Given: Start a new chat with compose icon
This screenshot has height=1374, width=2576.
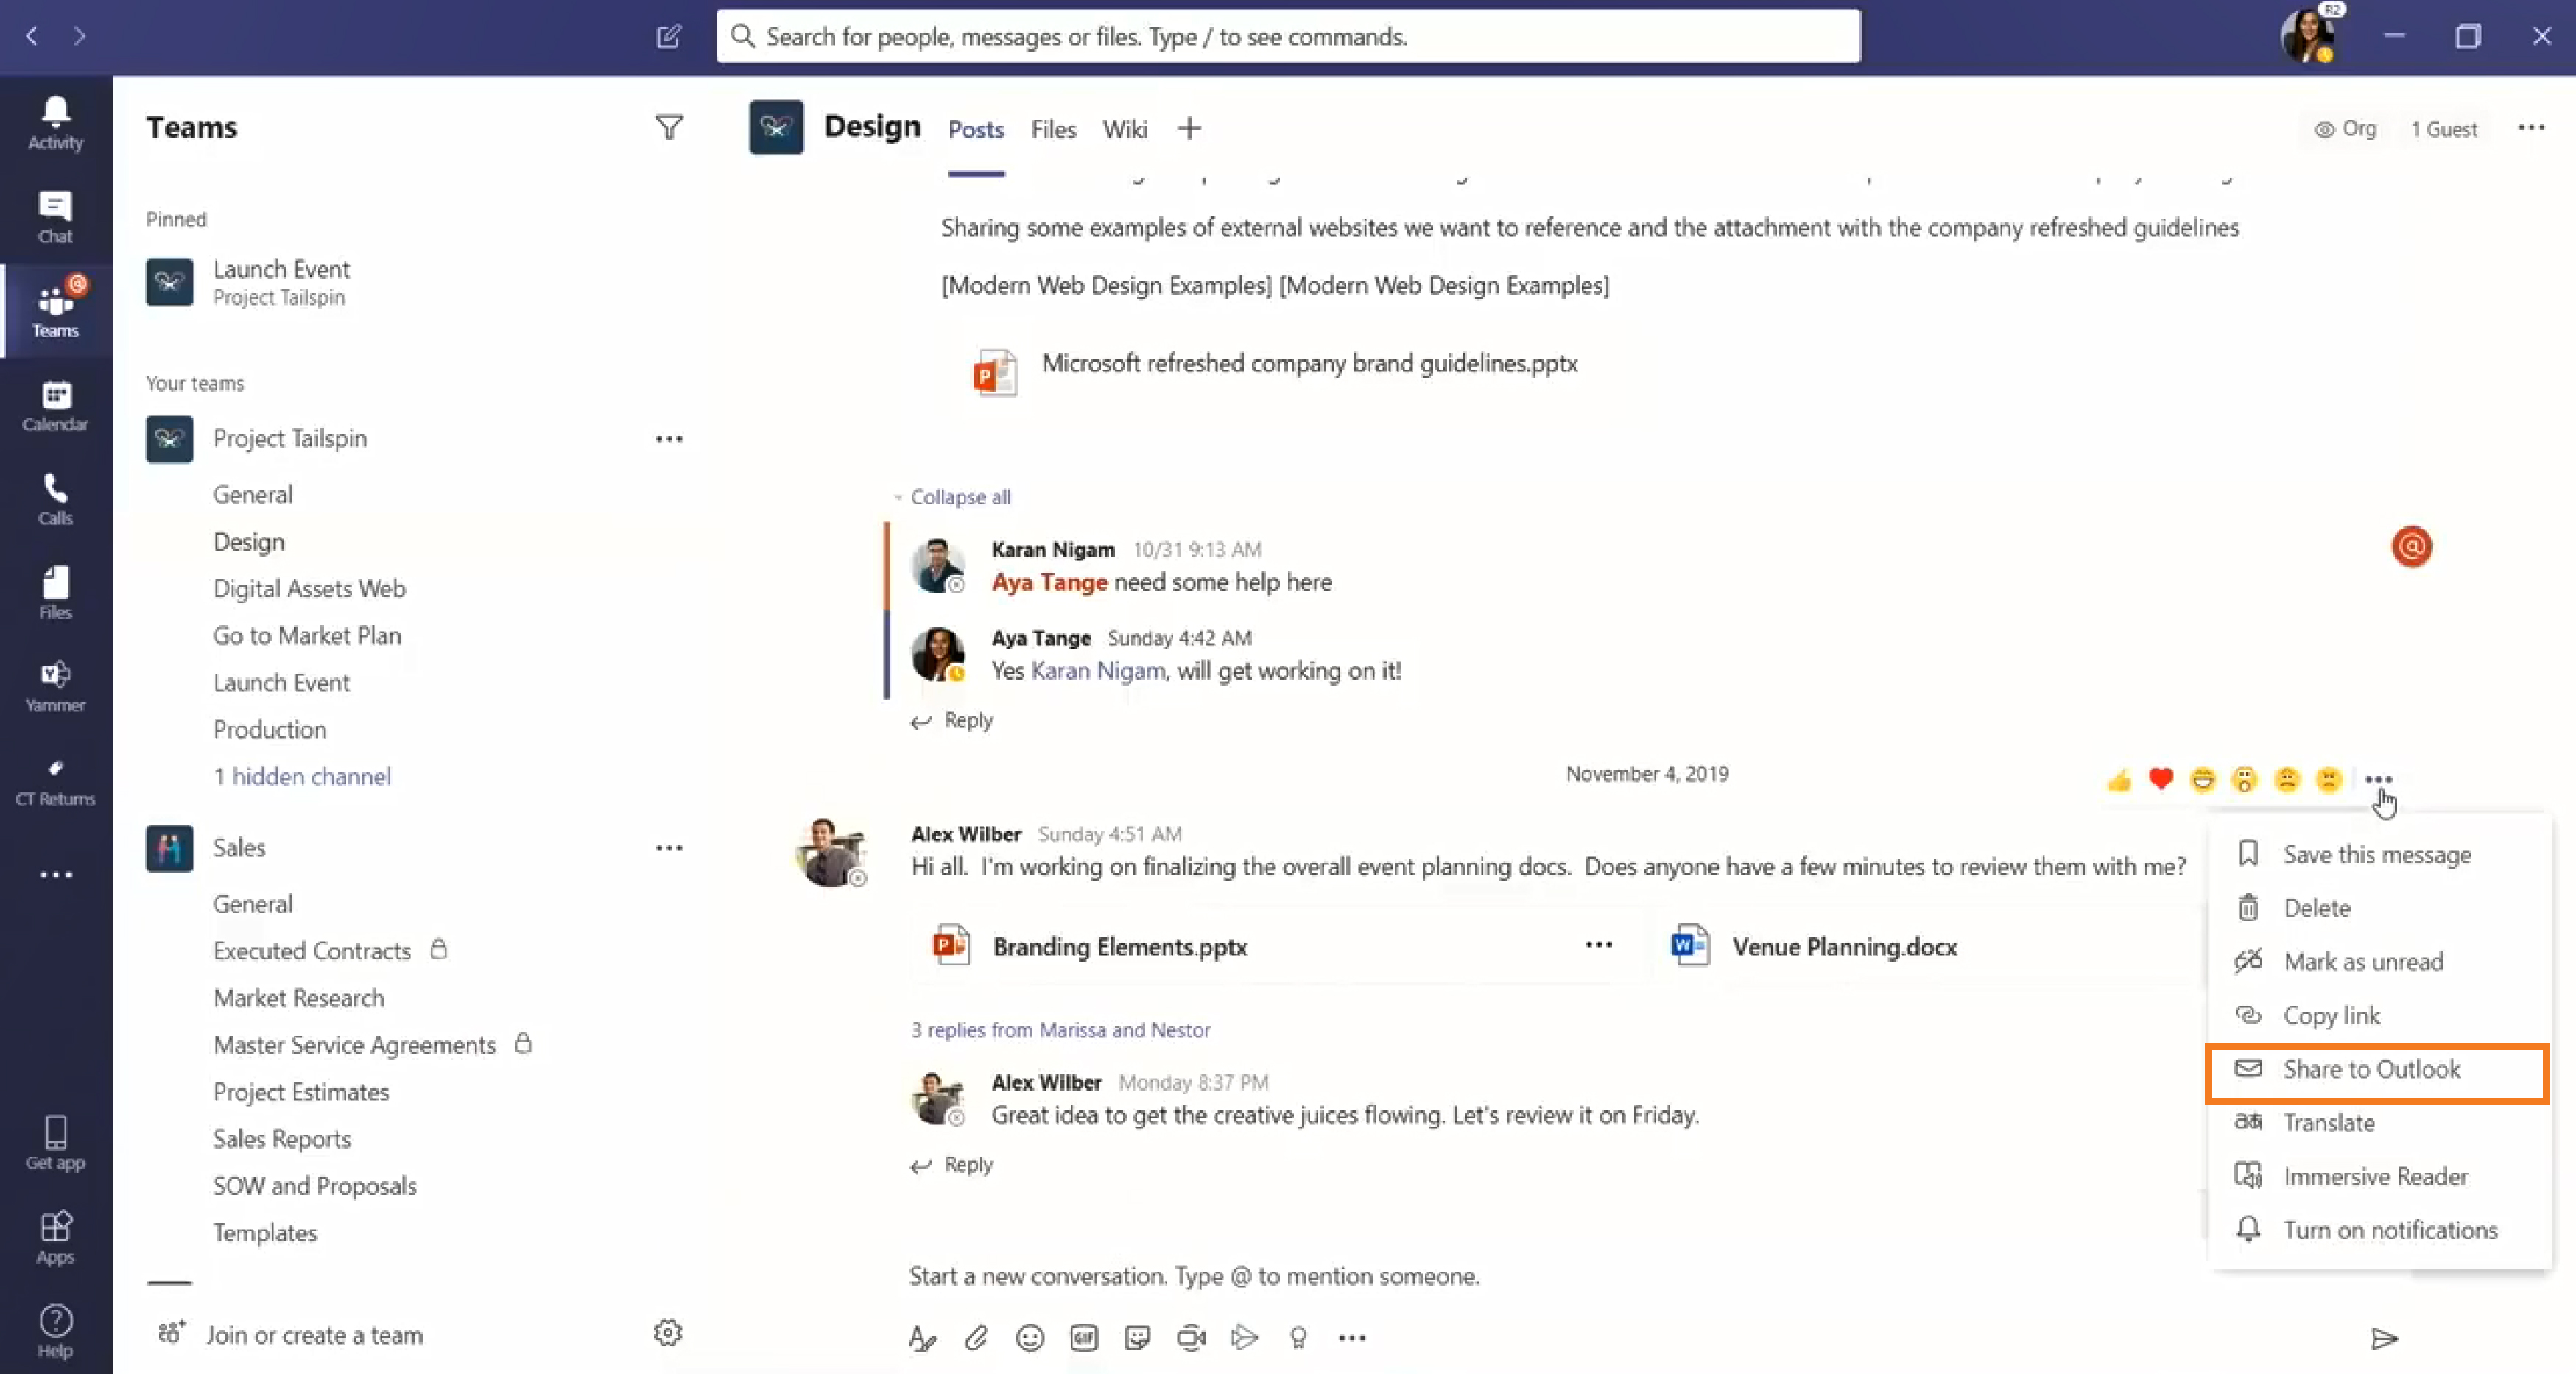Looking at the screenshot, I should pyautogui.click(x=669, y=36).
